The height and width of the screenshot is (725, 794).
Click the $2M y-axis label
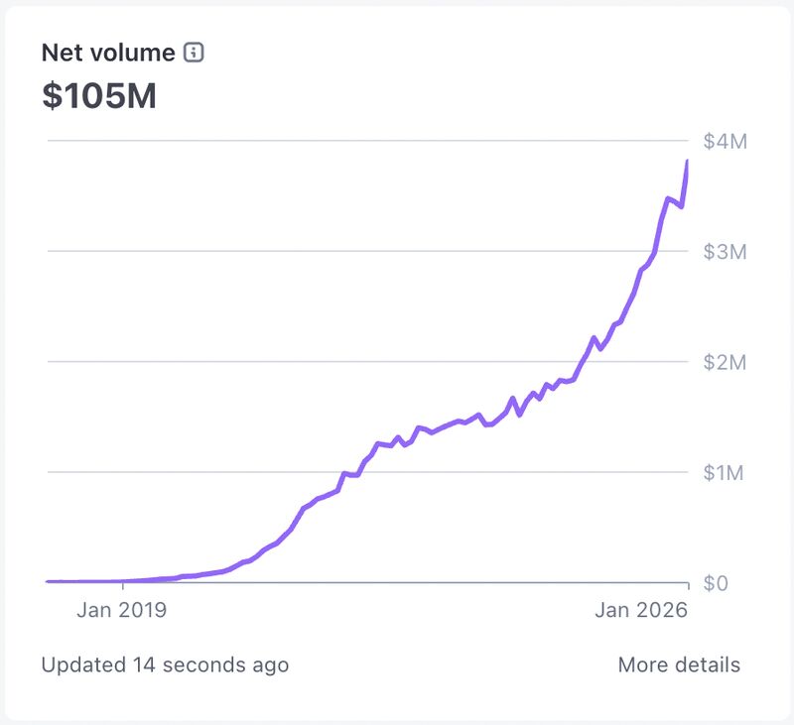[x=724, y=362]
